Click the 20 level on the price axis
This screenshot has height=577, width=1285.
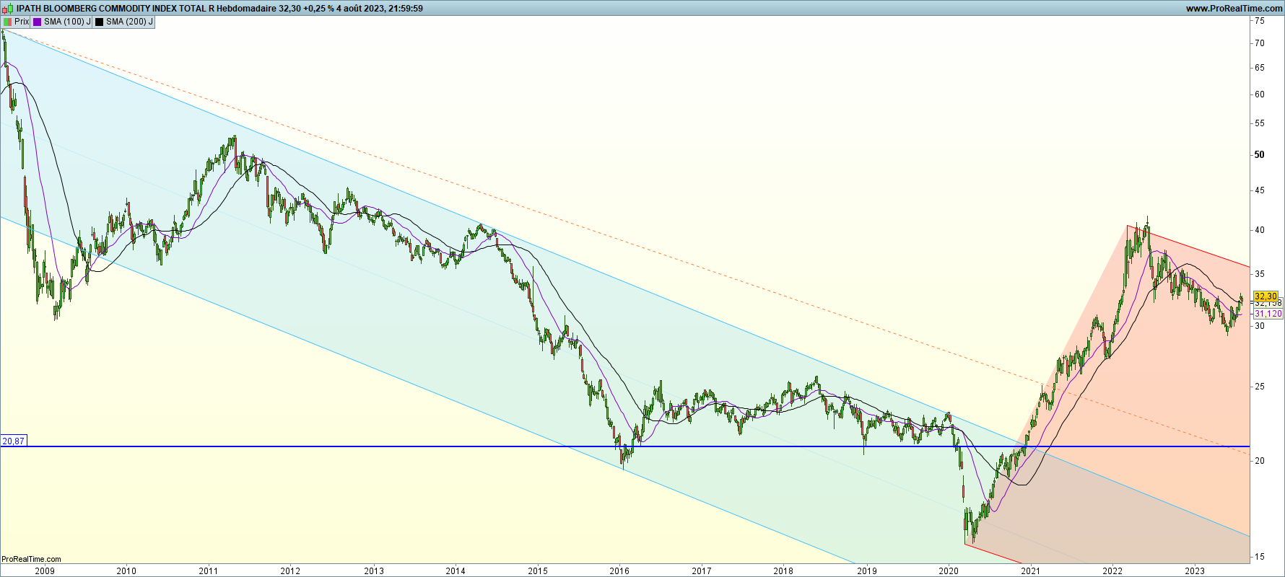1260,461
